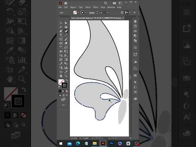This screenshot has height=147, width=196.
Task: Select the Gradient tool
Action: pyautogui.click(x=66, y=60)
